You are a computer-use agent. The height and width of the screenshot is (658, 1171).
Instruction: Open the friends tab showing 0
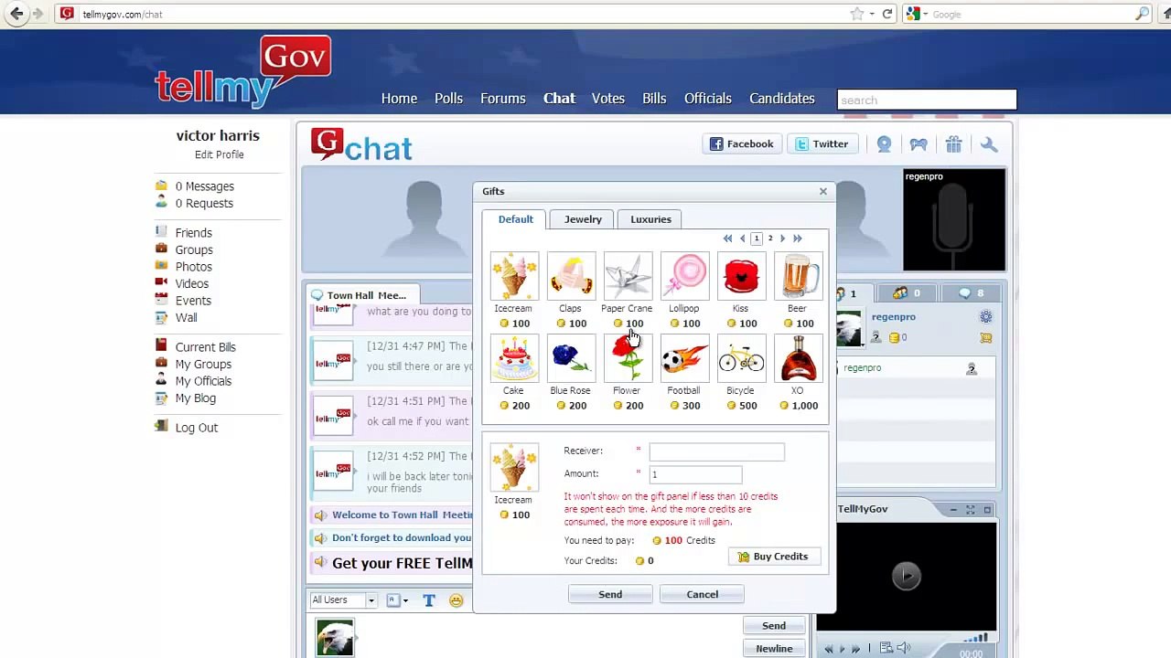coord(906,293)
